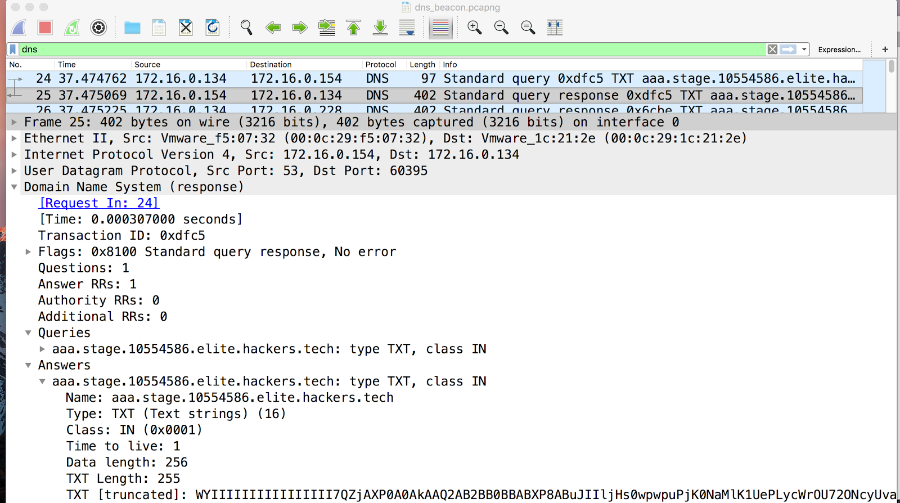Screen dimensions: 900x503
Task: Add a filter button with plus
Action: pyautogui.click(x=885, y=50)
